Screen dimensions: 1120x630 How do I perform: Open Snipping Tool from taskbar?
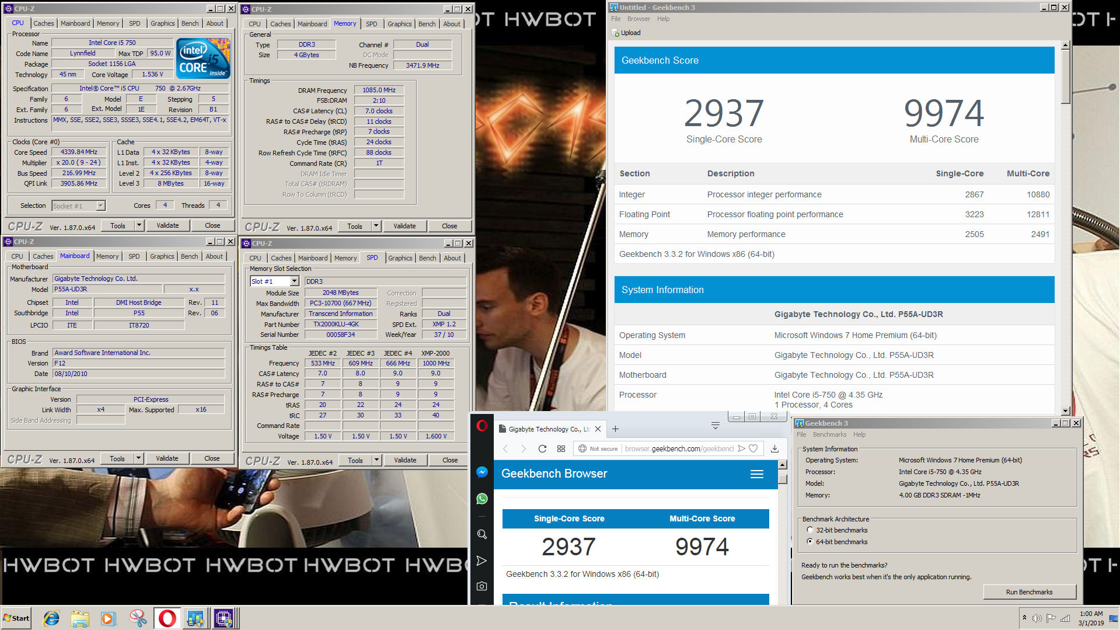[x=138, y=618]
